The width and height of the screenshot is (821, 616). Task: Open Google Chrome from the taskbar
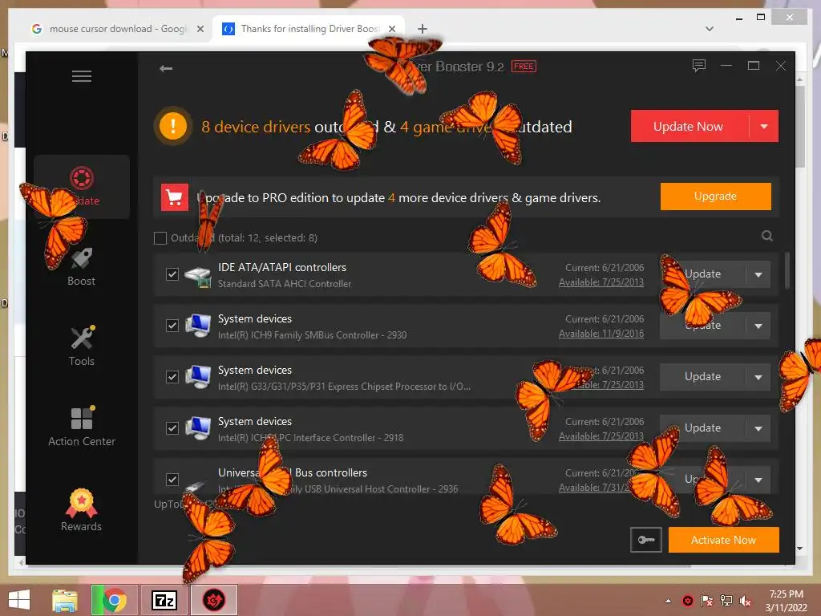(114, 600)
